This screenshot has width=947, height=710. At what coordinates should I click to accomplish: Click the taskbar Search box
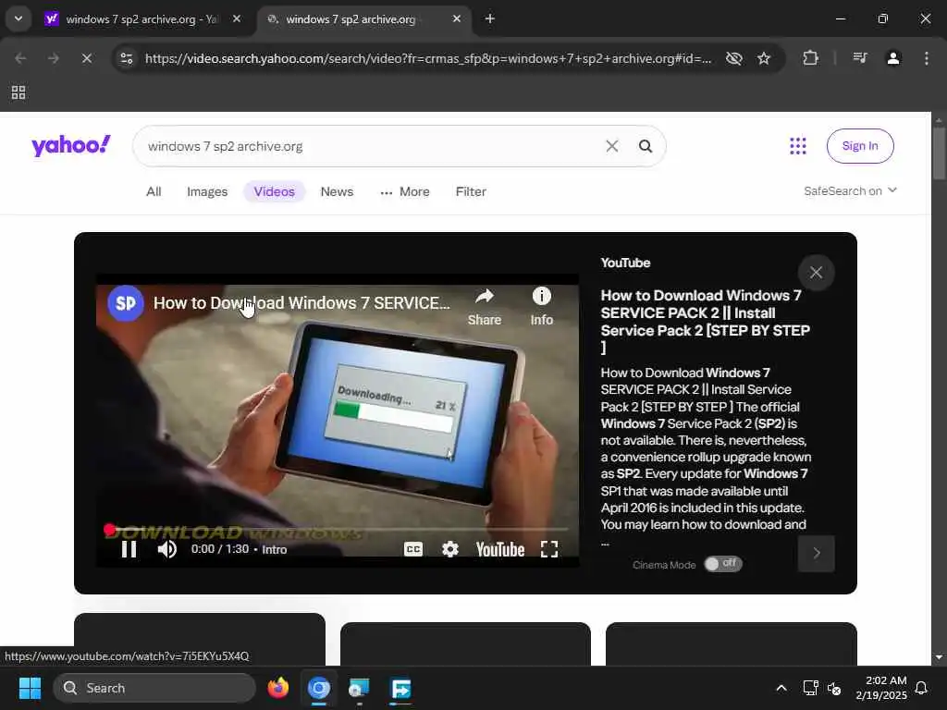coord(154,688)
